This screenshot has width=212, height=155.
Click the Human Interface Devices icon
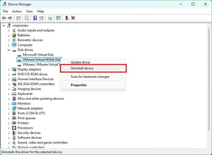[14, 79]
